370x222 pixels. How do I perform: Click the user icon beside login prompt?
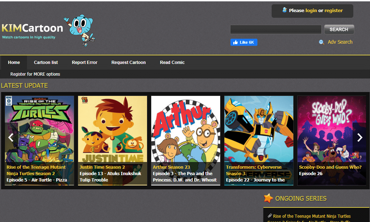(x=284, y=10)
